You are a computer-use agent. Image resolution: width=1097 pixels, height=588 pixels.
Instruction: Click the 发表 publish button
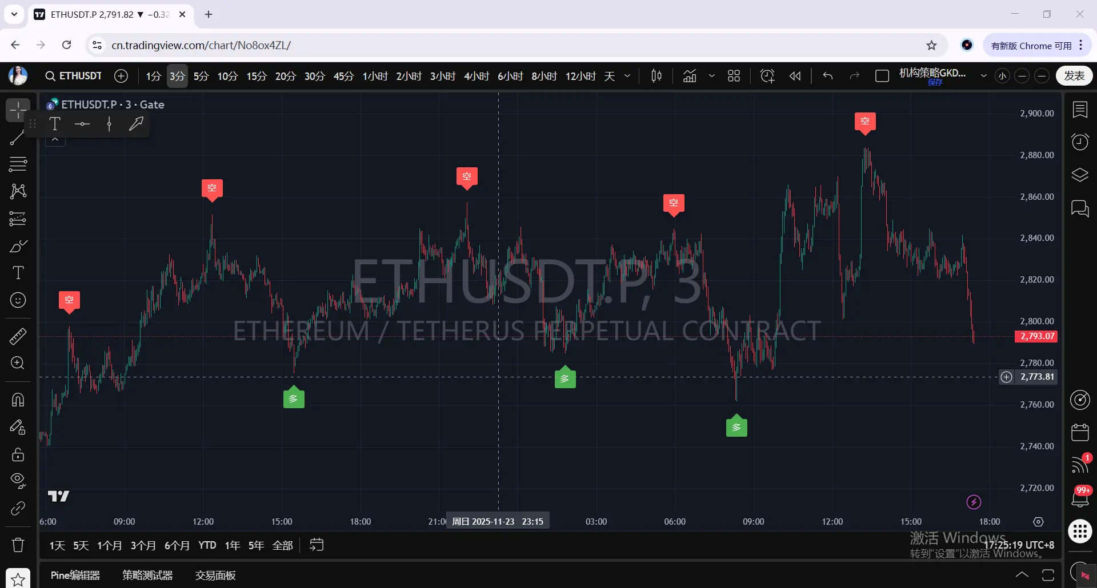click(1074, 76)
